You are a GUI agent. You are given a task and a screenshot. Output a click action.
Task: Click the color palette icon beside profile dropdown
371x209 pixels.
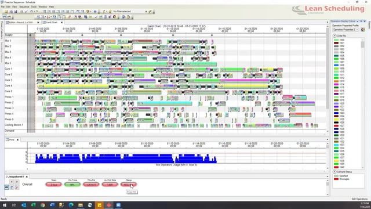(363, 30)
